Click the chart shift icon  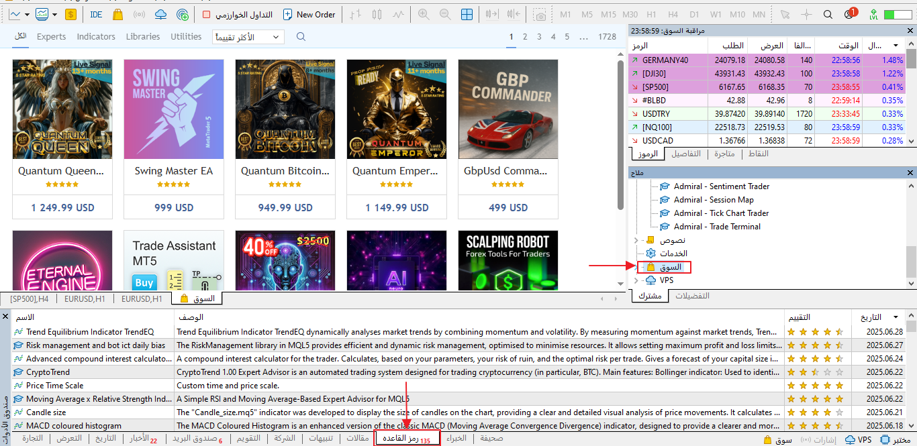[514, 14]
